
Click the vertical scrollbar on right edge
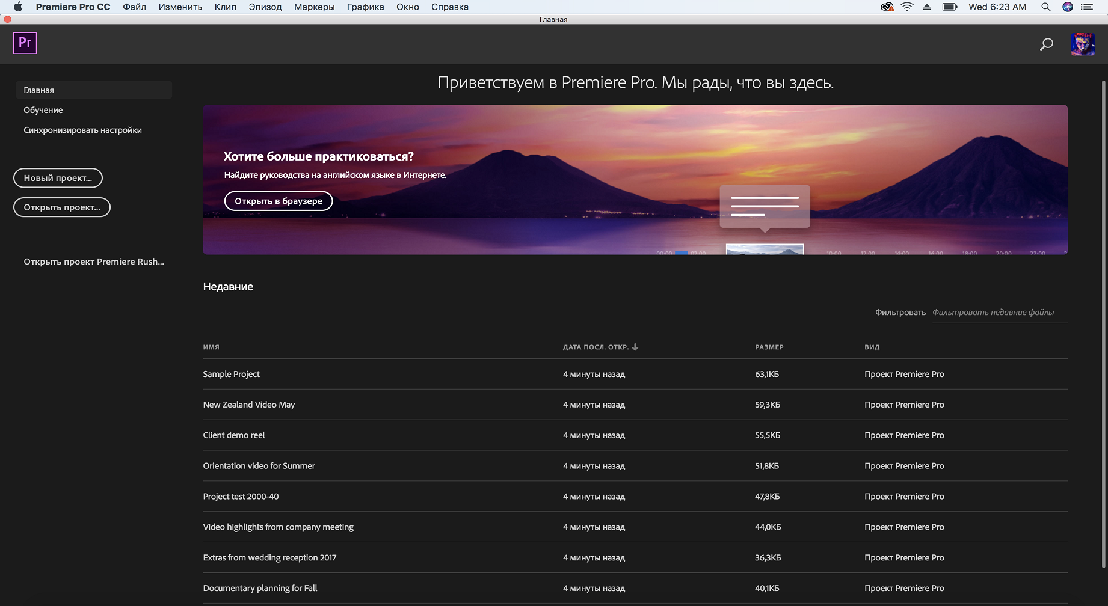[x=1103, y=325]
